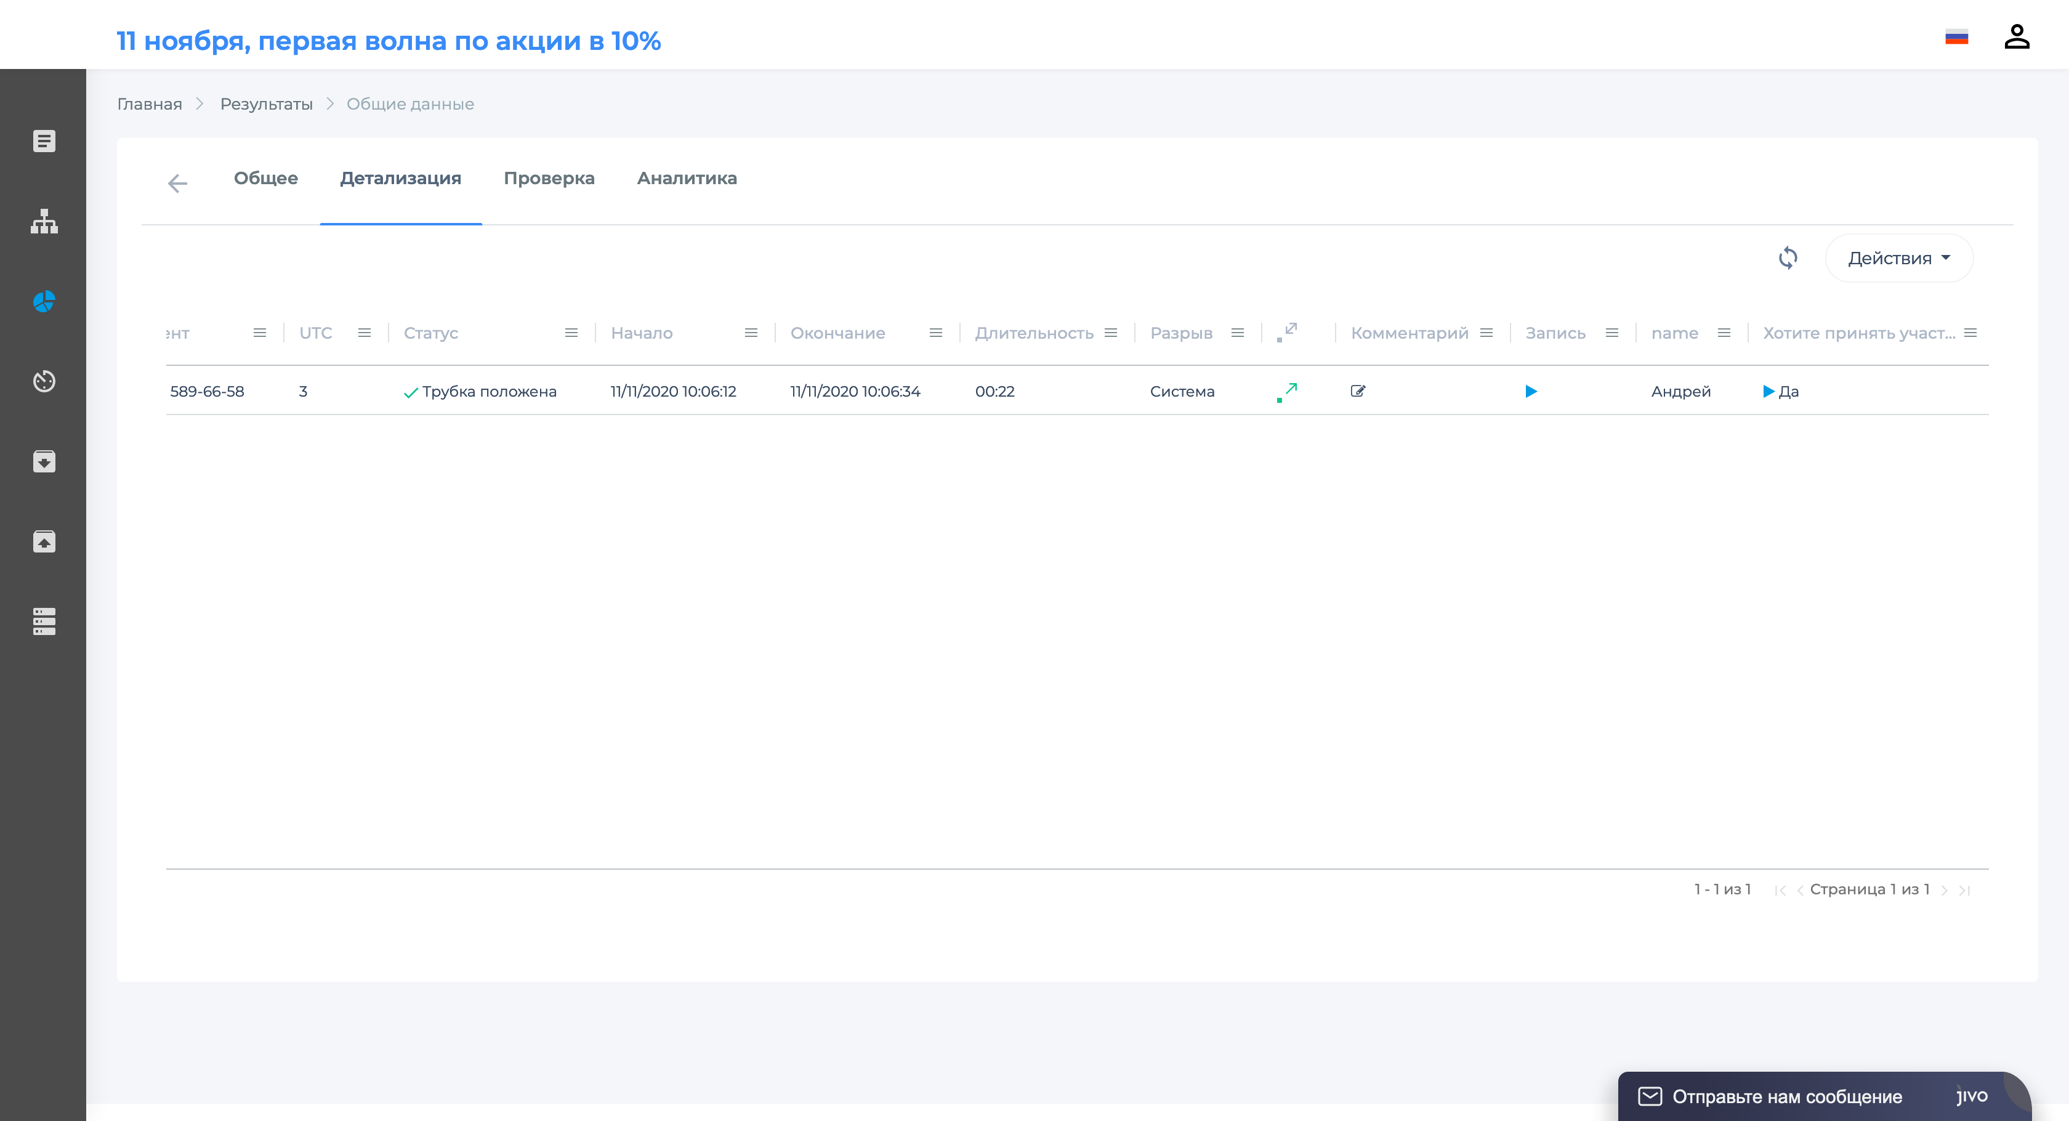Open the reports list in the sidebar

tap(44, 142)
